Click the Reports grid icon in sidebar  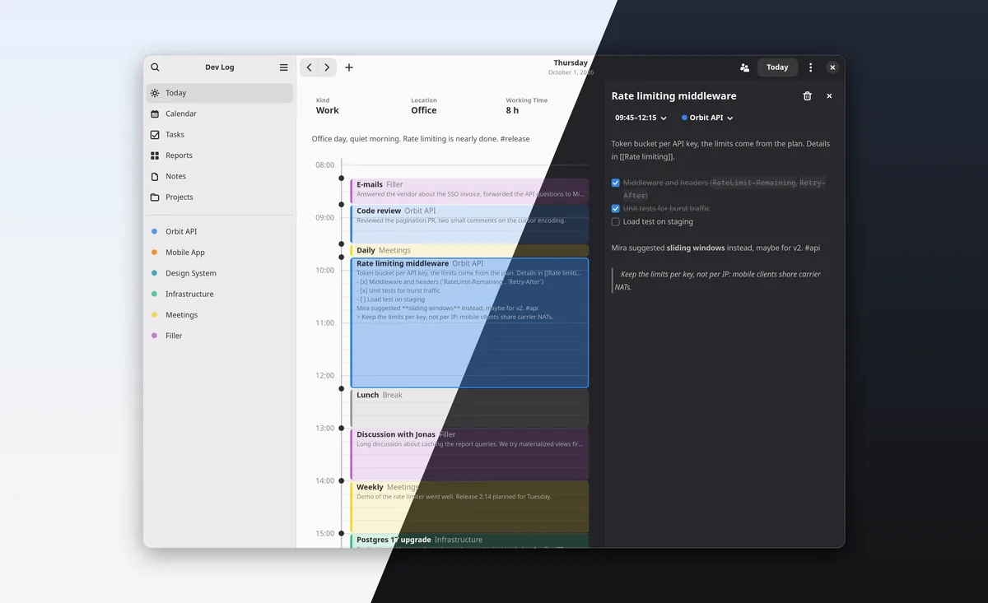[x=155, y=155]
